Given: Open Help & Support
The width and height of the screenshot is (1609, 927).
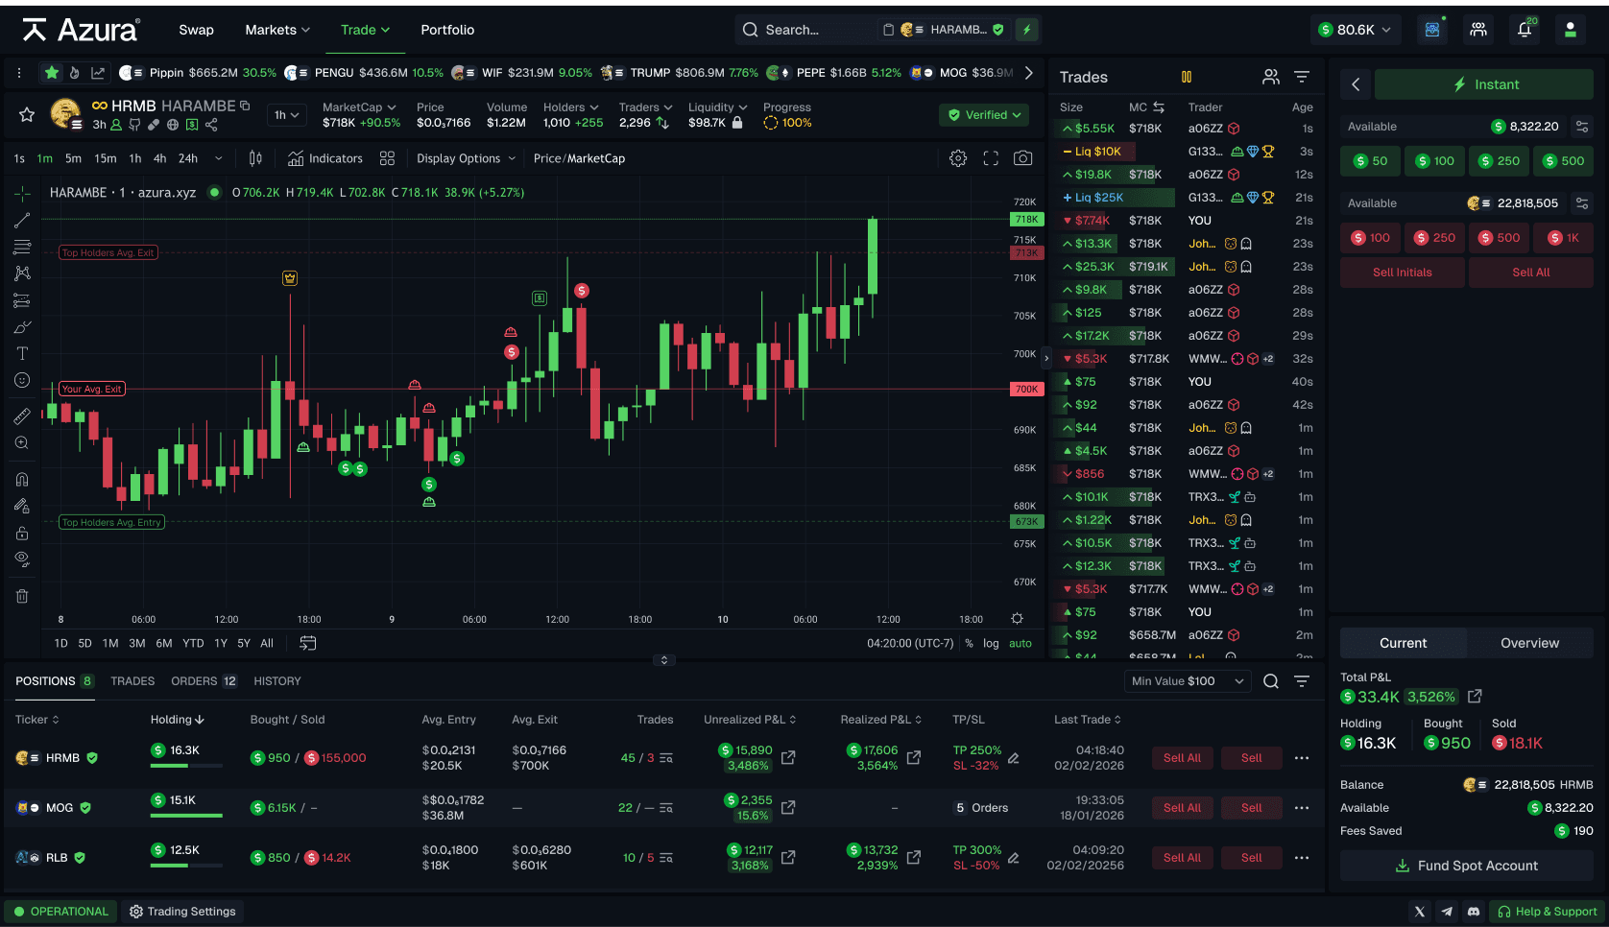Looking at the screenshot, I should click(x=1546, y=912).
